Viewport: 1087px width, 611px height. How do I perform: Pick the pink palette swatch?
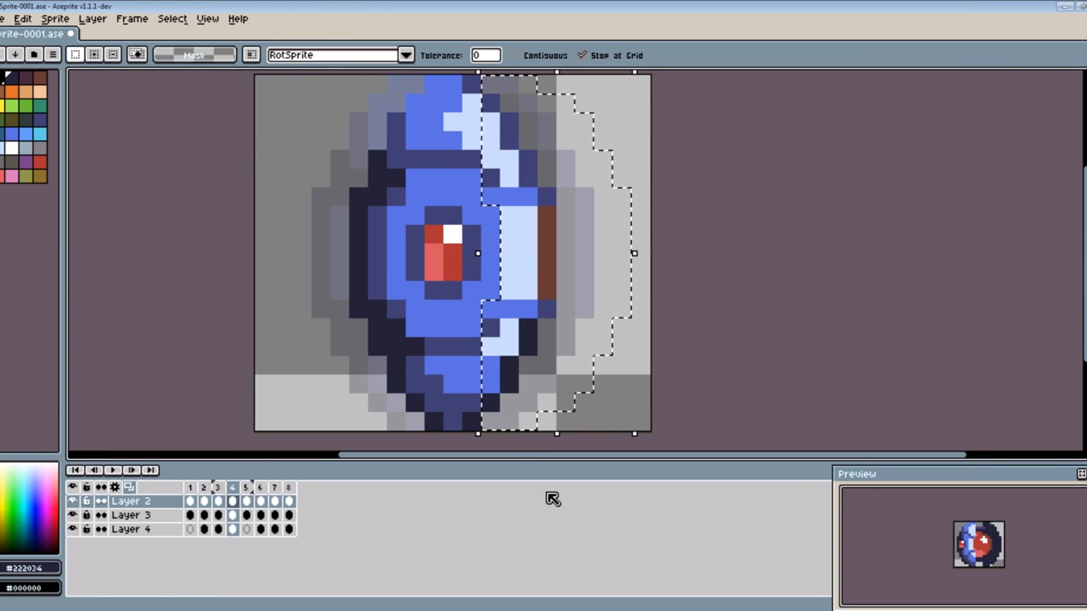(x=11, y=176)
